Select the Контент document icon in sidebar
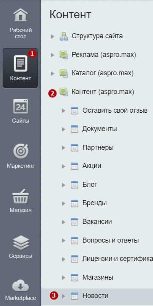Viewport: 153px width, 306px height. pyautogui.click(x=21, y=63)
